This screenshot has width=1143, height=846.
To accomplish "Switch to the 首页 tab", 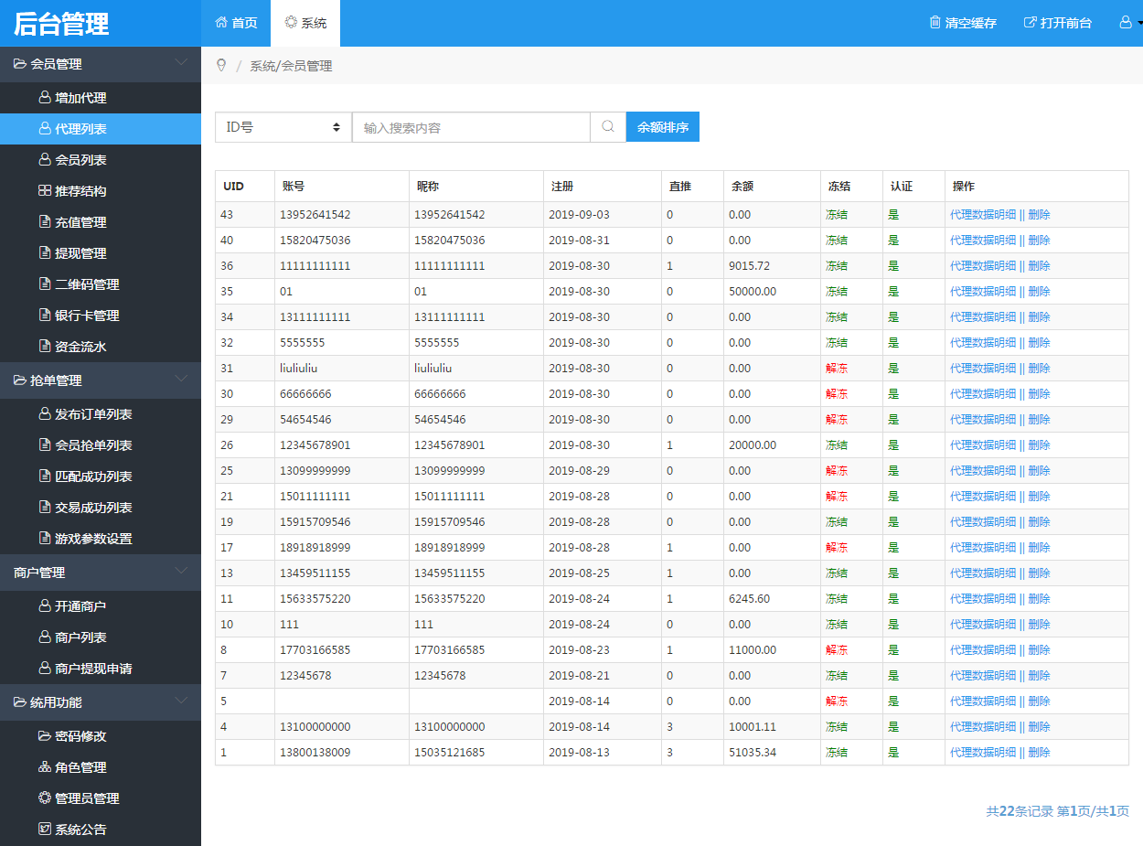I will 236,23.
